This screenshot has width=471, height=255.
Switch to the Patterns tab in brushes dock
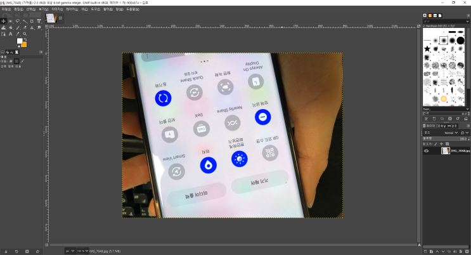[430, 15]
